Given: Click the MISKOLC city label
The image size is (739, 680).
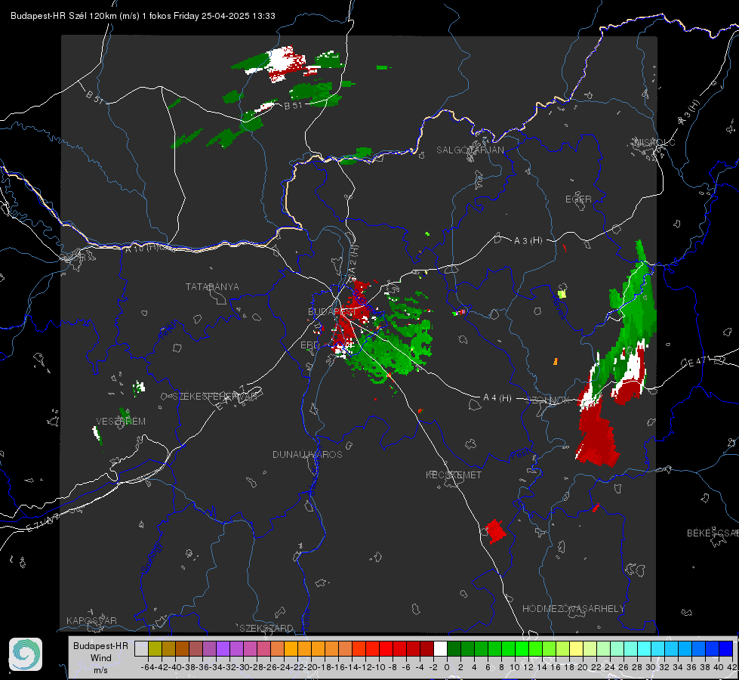Looking at the screenshot, I should pos(654,142).
